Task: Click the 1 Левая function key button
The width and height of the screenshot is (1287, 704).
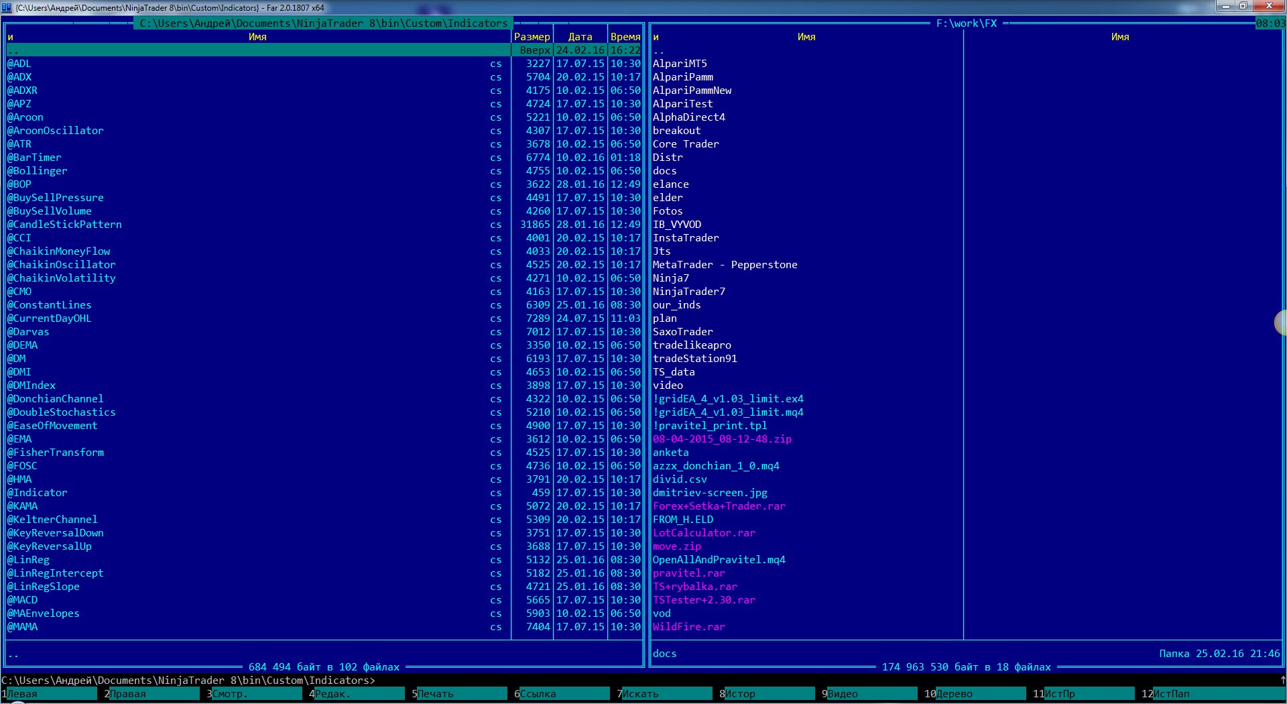Action: tap(50, 694)
